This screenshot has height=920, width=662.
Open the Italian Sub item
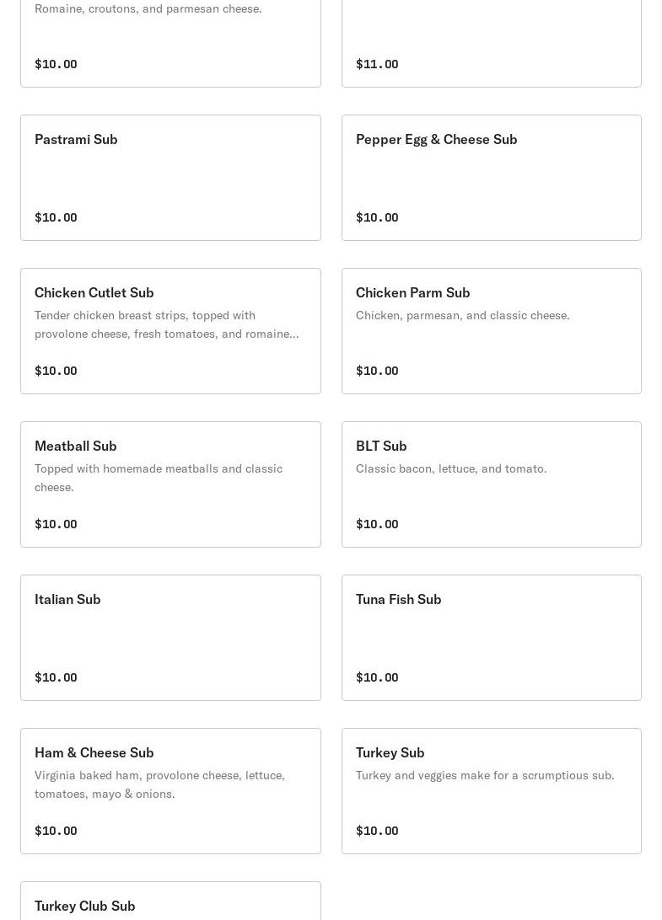click(x=170, y=638)
